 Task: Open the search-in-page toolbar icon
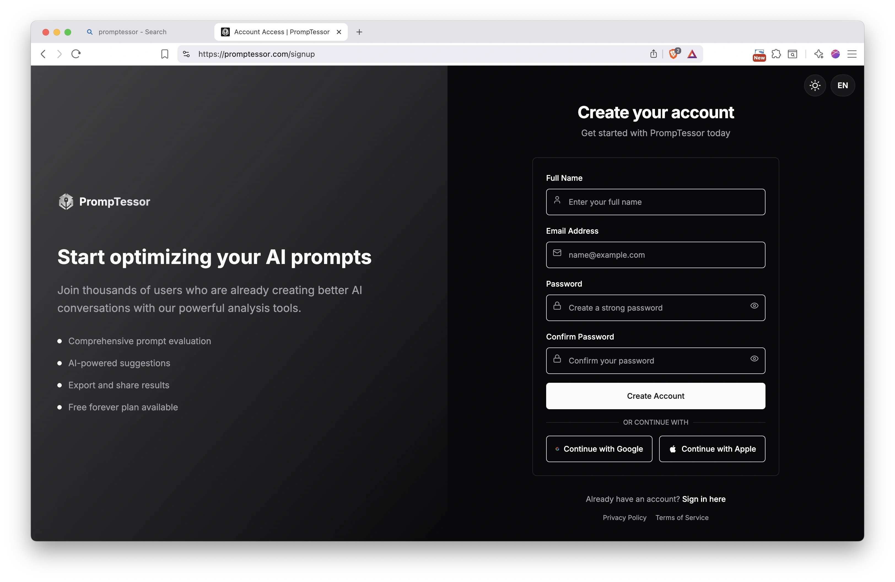click(x=792, y=54)
